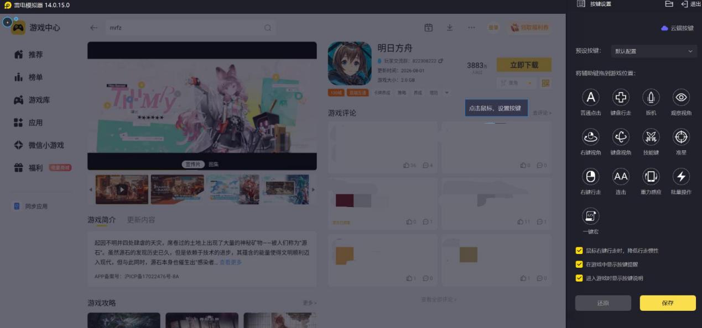Open the QR code icon under download

(545, 83)
